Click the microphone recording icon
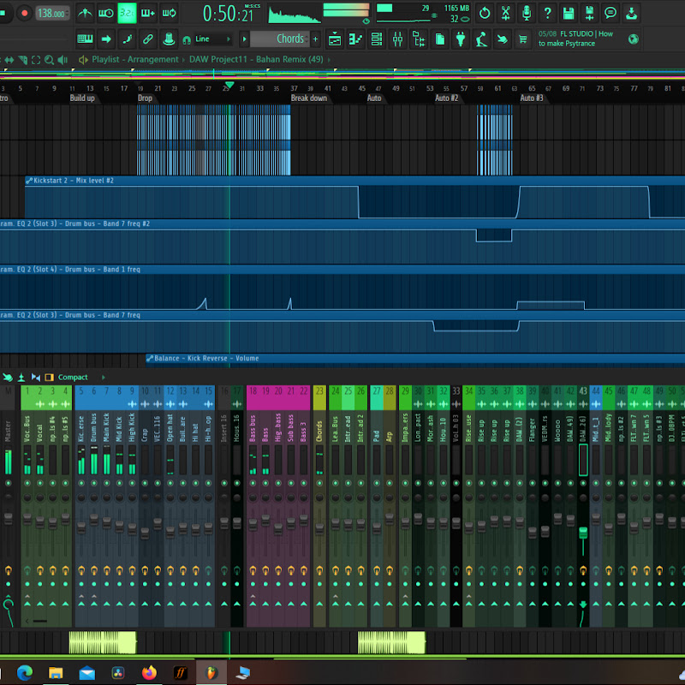The height and width of the screenshot is (685, 685). (x=527, y=13)
